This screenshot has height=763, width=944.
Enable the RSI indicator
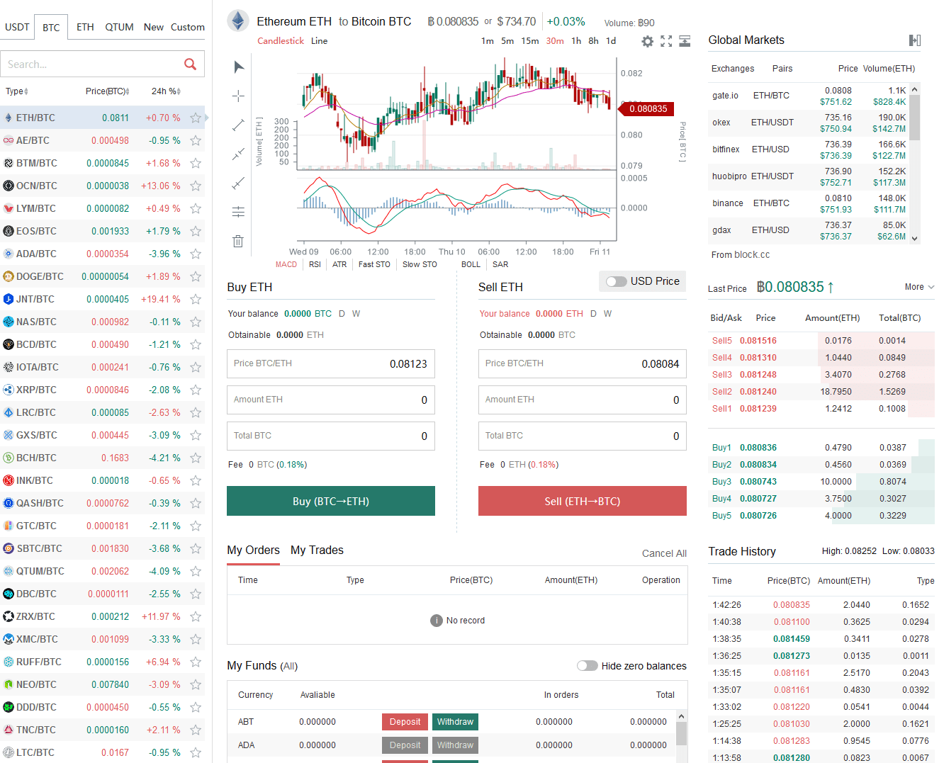click(x=315, y=264)
